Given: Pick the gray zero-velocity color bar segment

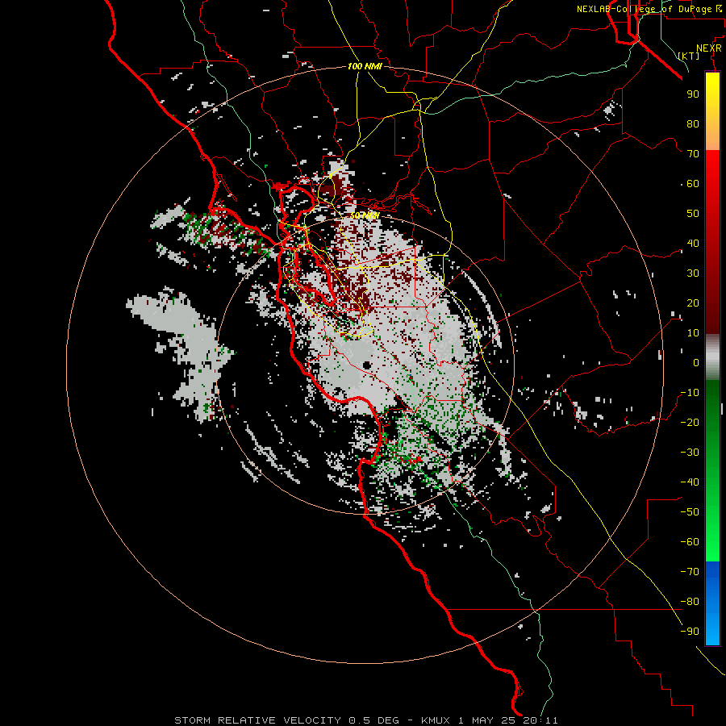Looking at the screenshot, I should 712,357.
